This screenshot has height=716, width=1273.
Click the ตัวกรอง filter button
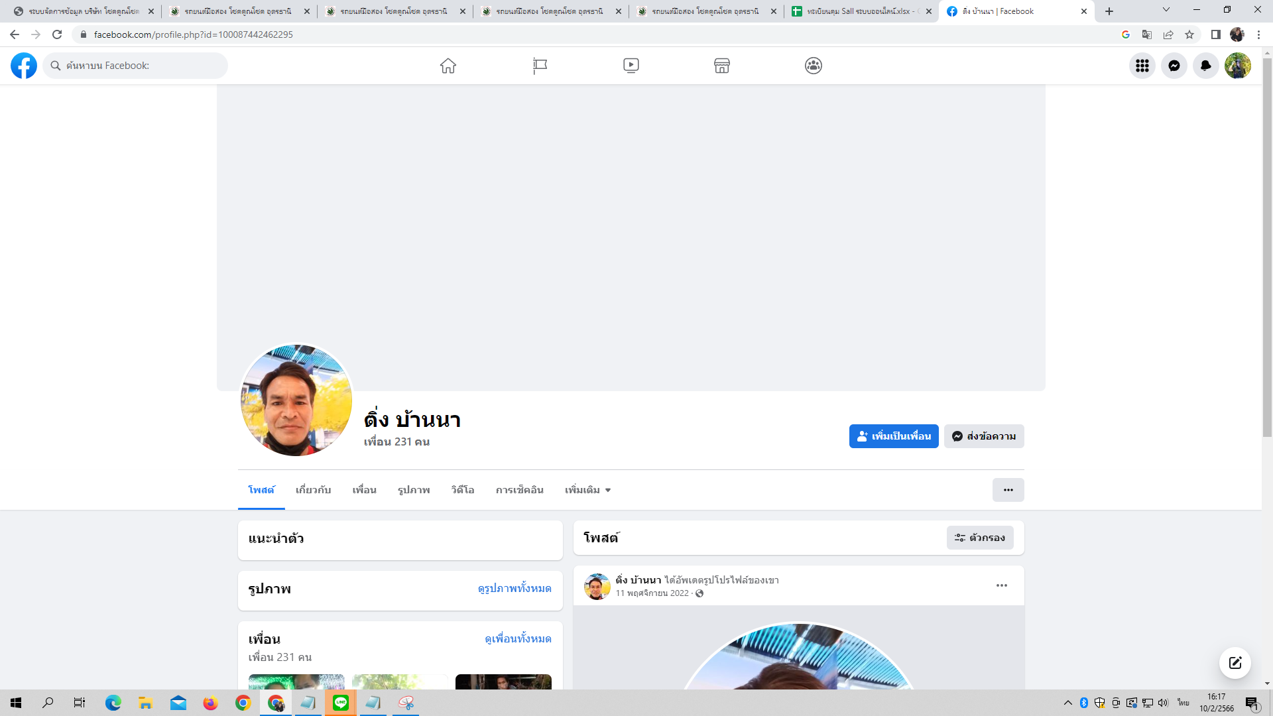click(x=980, y=538)
